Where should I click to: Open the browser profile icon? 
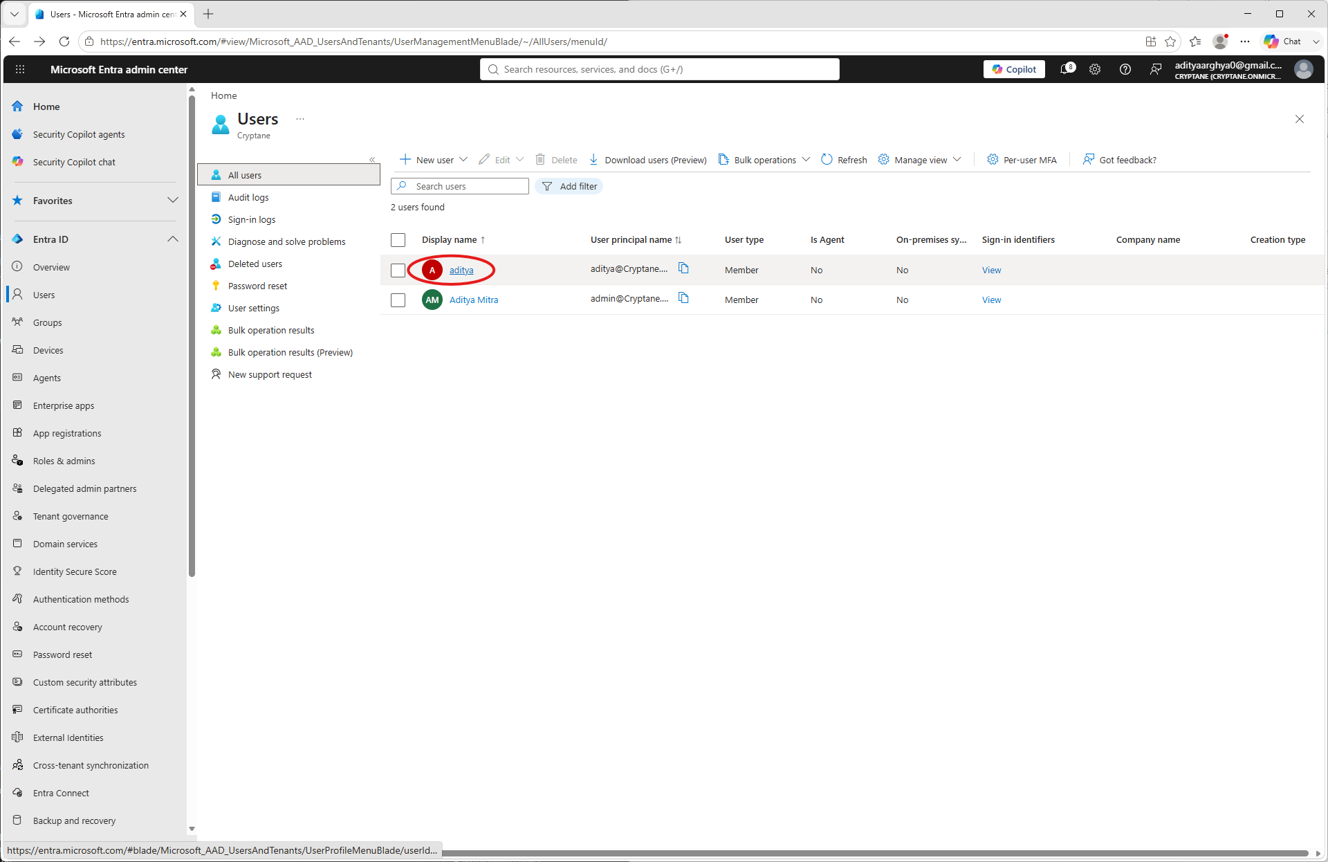tap(1221, 42)
